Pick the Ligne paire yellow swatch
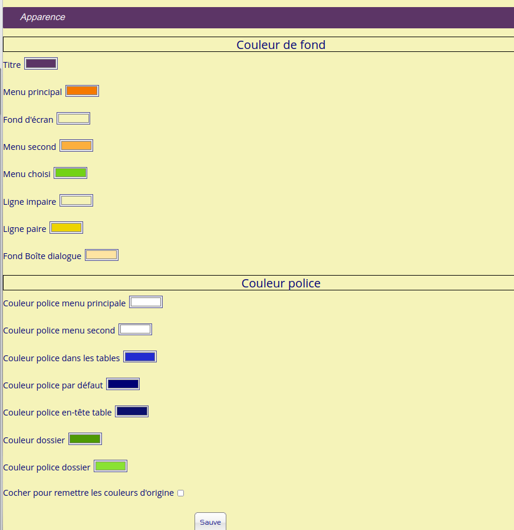This screenshot has width=514, height=530. 66,228
